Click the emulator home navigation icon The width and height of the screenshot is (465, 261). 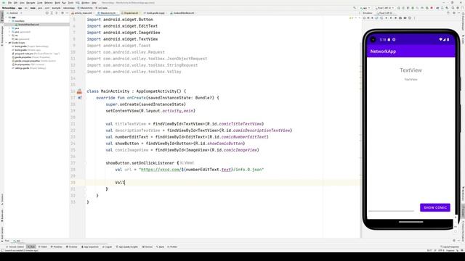391,17
